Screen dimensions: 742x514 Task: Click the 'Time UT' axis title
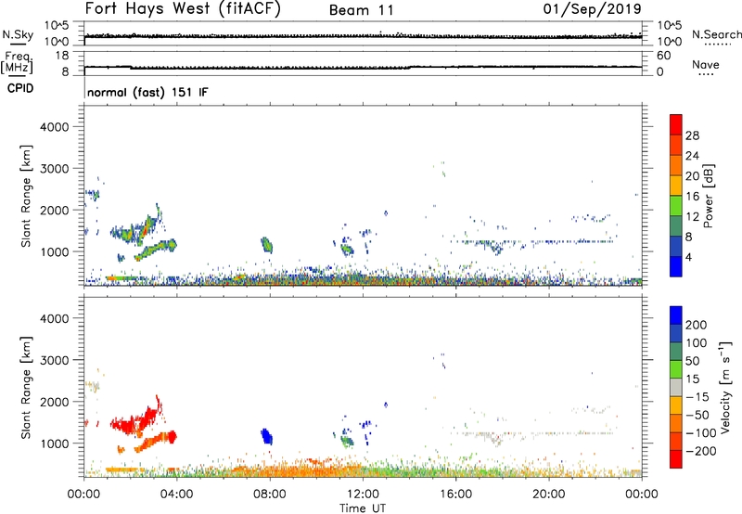[x=363, y=508]
